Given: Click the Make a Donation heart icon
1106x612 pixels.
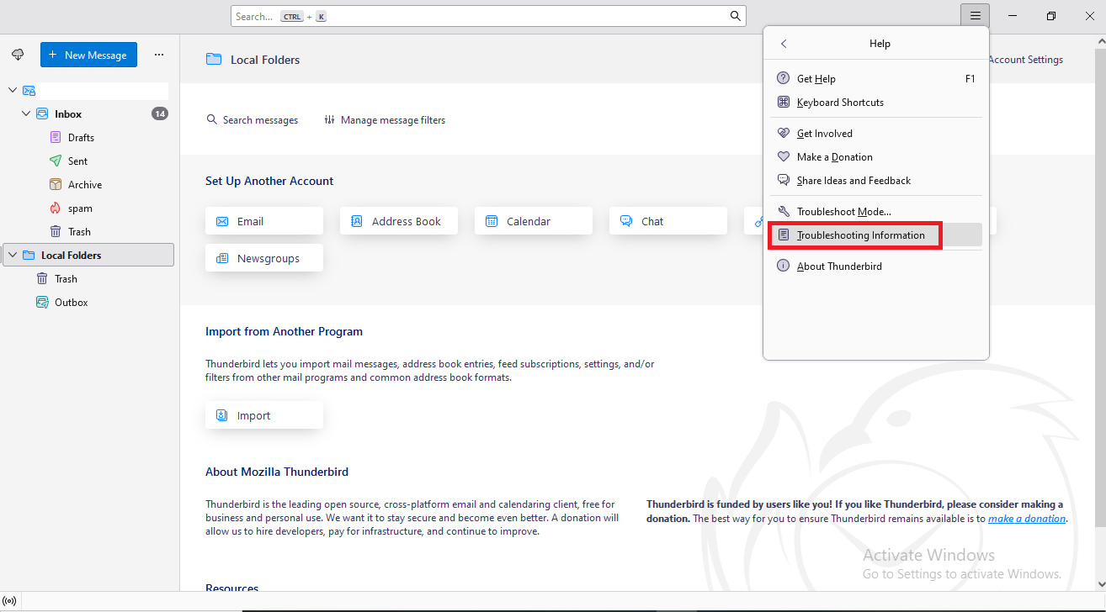Looking at the screenshot, I should 783,157.
